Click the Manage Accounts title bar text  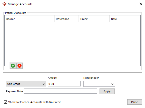20,4
